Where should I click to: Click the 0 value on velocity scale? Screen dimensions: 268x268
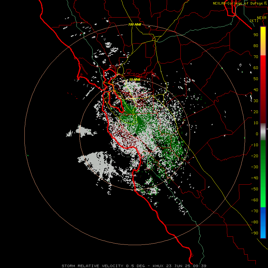point(257,134)
